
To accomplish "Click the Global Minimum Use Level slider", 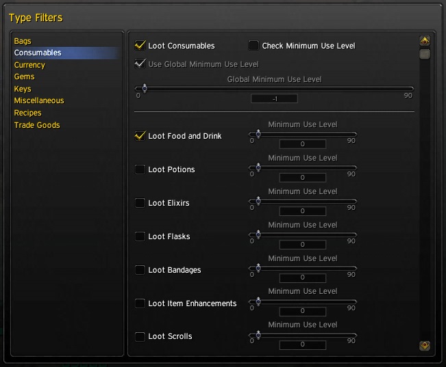I will [274, 89].
